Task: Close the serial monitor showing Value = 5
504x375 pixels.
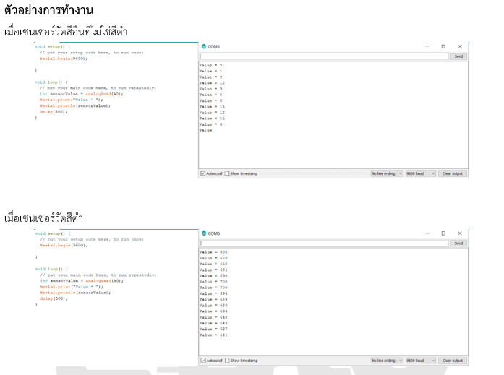Action: pos(459,46)
